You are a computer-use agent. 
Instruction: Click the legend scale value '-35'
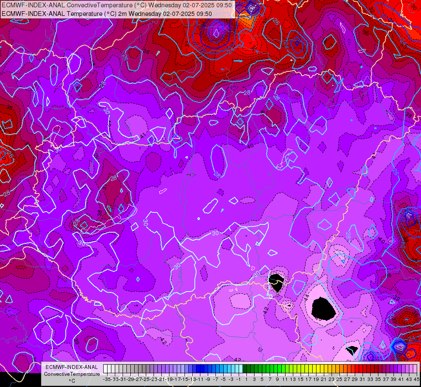point(107,380)
